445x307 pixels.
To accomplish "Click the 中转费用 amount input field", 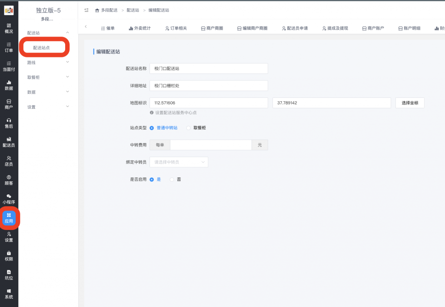I will point(210,144).
